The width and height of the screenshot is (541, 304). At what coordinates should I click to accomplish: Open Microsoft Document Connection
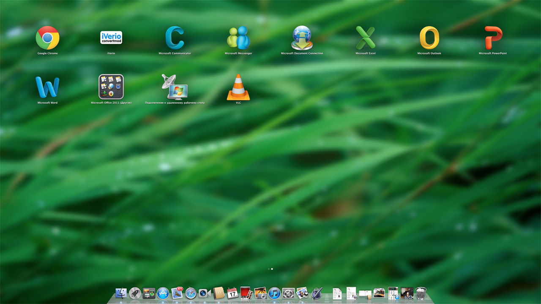[x=302, y=38]
